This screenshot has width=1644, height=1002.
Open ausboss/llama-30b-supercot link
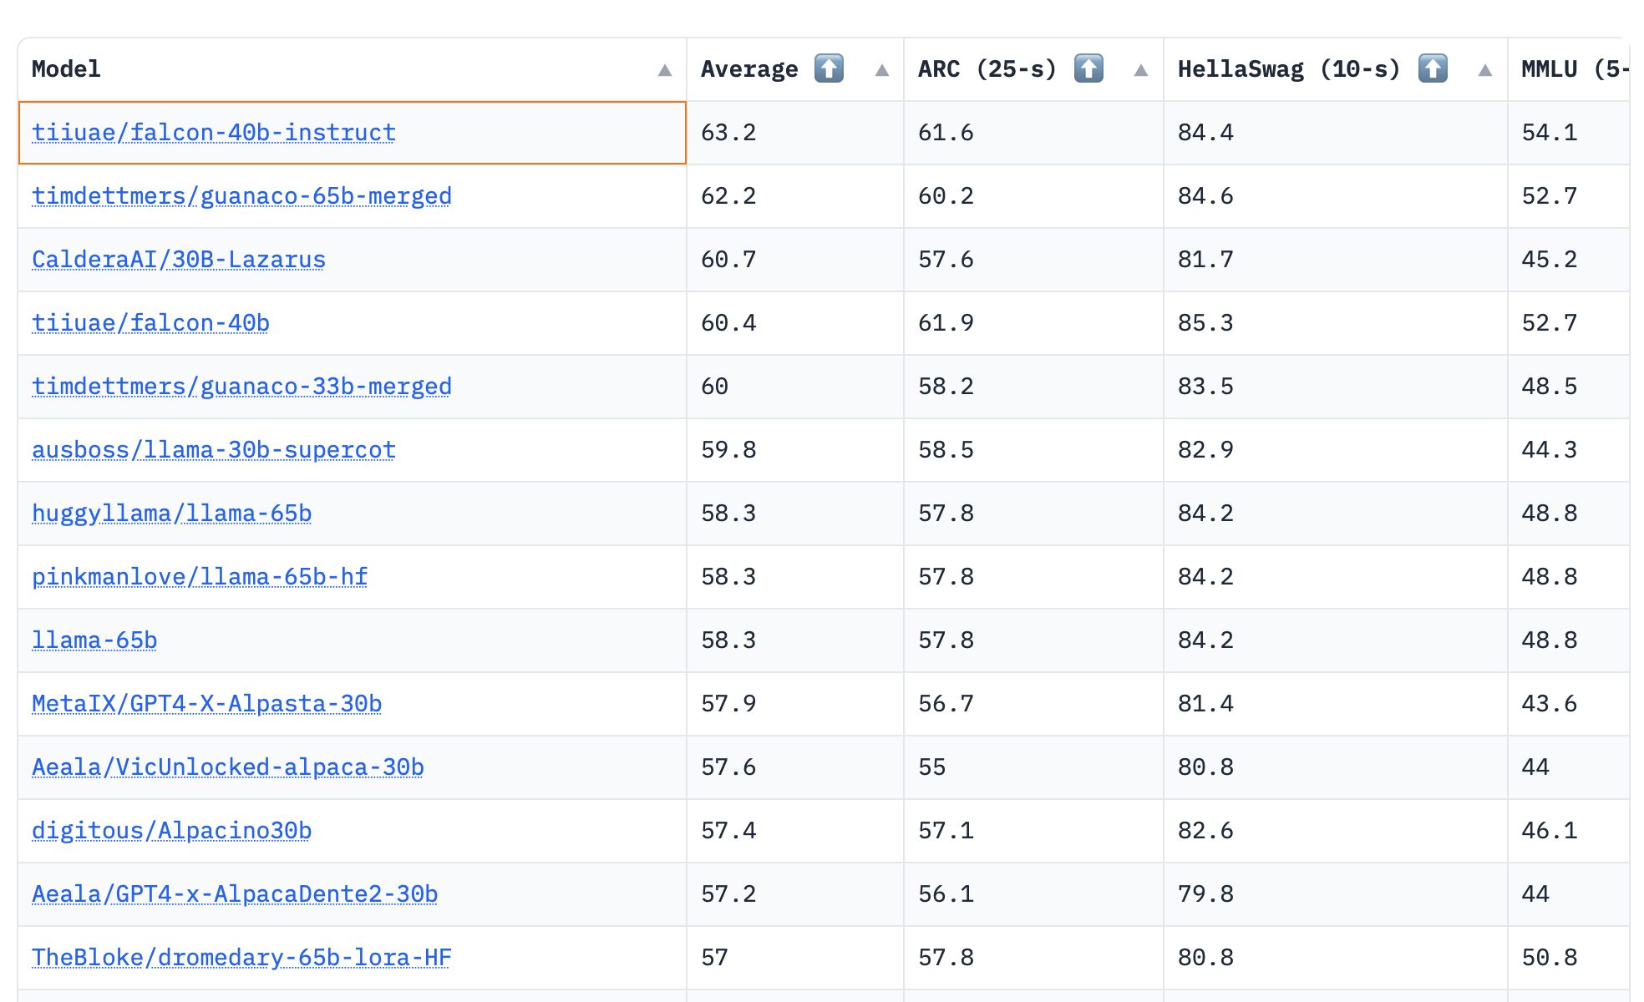pyautogui.click(x=214, y=450)
